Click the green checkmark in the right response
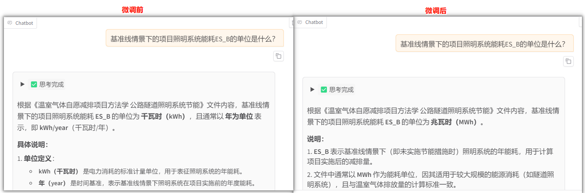Viewport: 585px width, 193px height. [x=324, y=90]
